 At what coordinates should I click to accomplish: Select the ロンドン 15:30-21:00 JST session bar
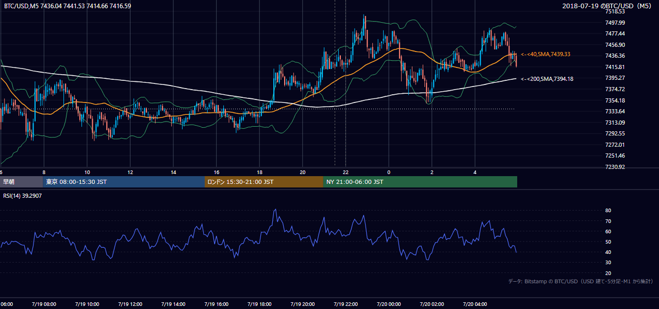point(264,182)
